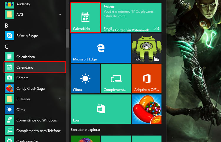Click the Calculadora label text
The height and width of the screenshot is (142, 221).
click(26, 57)
